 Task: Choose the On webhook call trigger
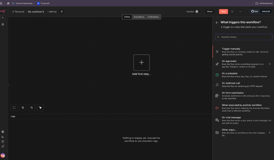pyautogui.click(x=243, y=84)
